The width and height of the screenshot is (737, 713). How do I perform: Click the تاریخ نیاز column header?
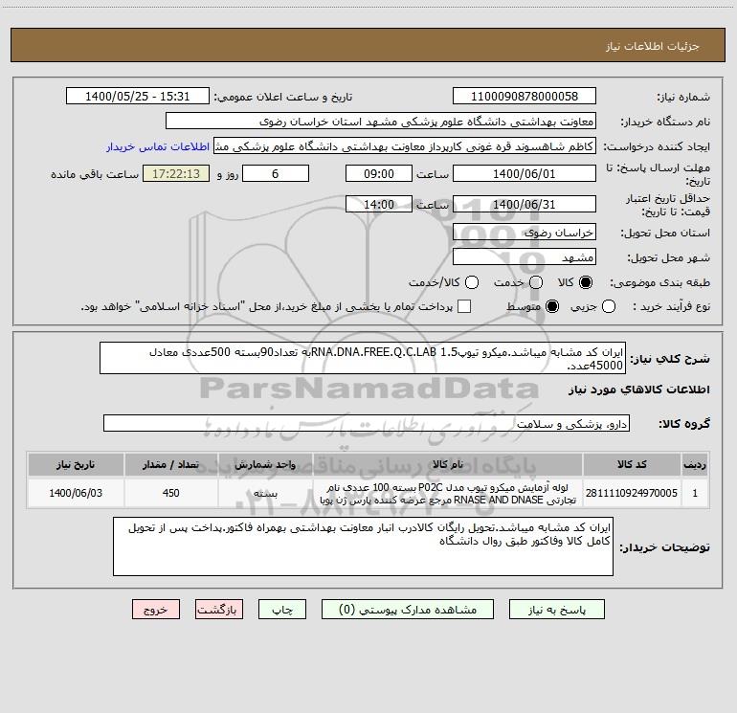(76, 465)
